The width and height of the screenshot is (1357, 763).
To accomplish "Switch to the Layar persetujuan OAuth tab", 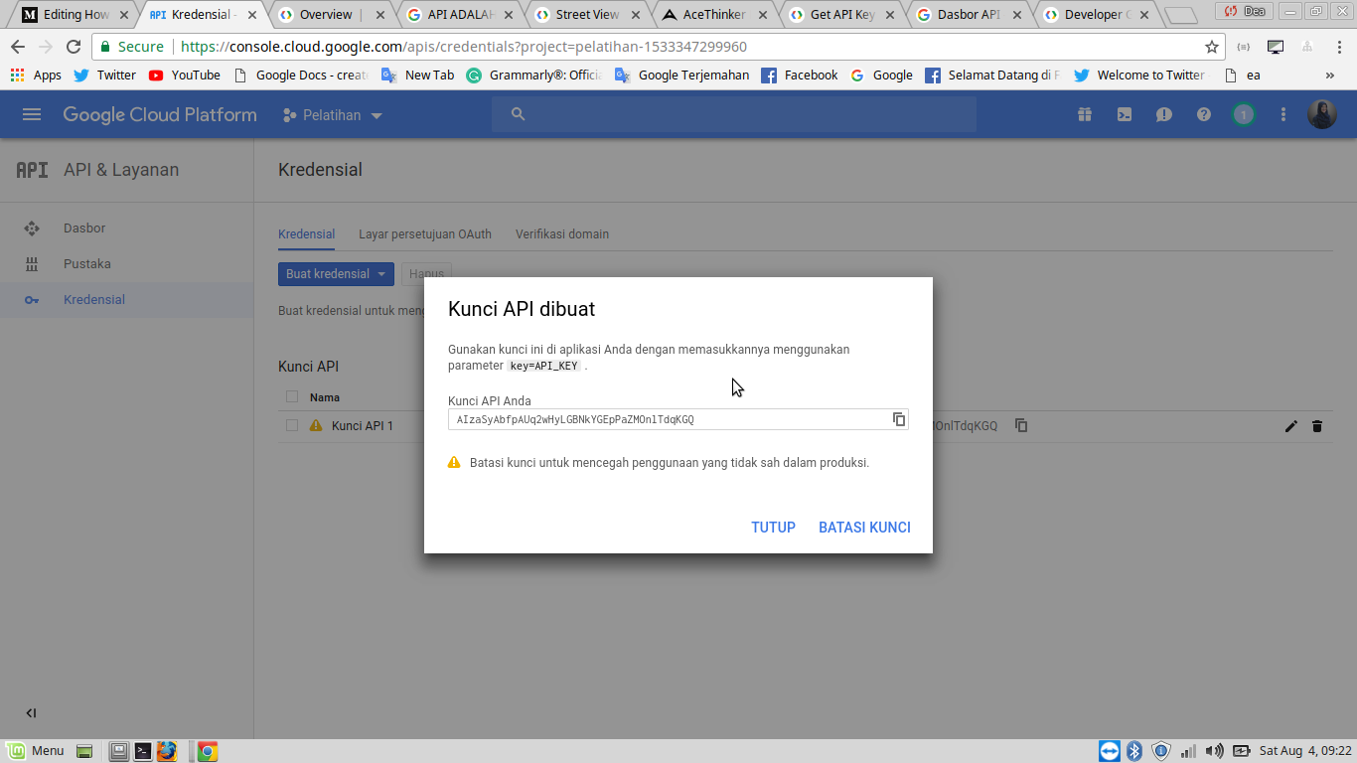I will click(x=427, y=233).
